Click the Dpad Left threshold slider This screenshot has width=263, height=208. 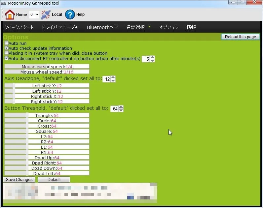(x=47, y=173)
